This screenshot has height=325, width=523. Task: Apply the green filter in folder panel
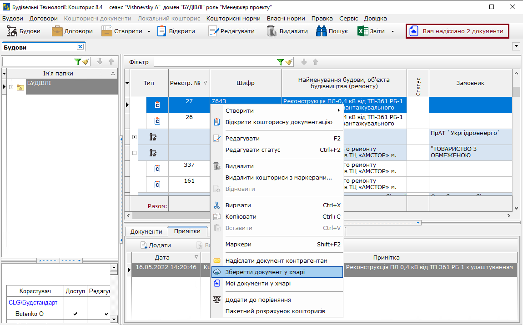click(77, 62)
